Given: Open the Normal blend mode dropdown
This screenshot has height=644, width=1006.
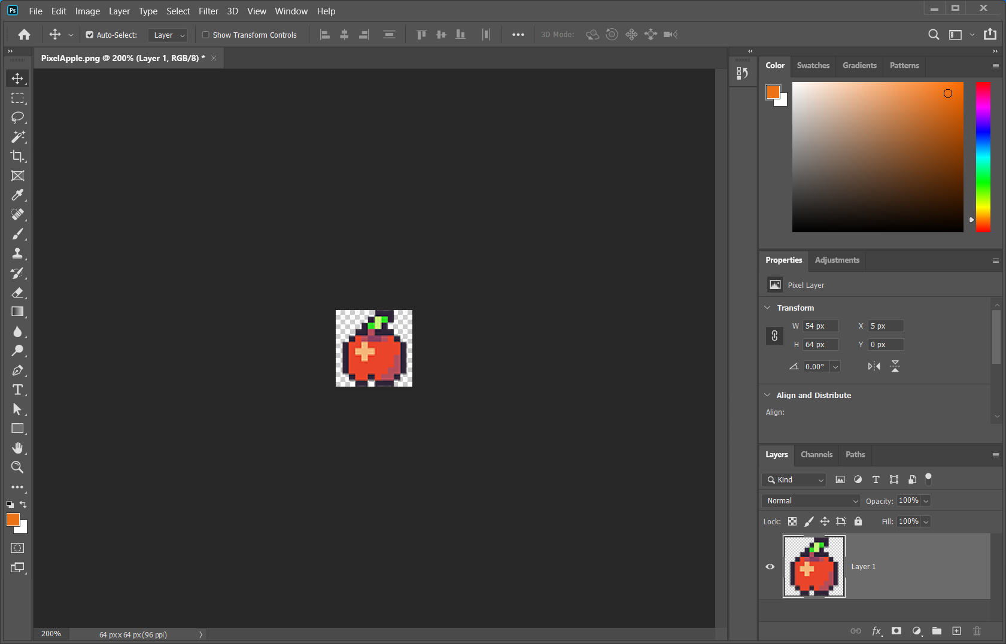Looking at the screenshot, I should [811, 501].
